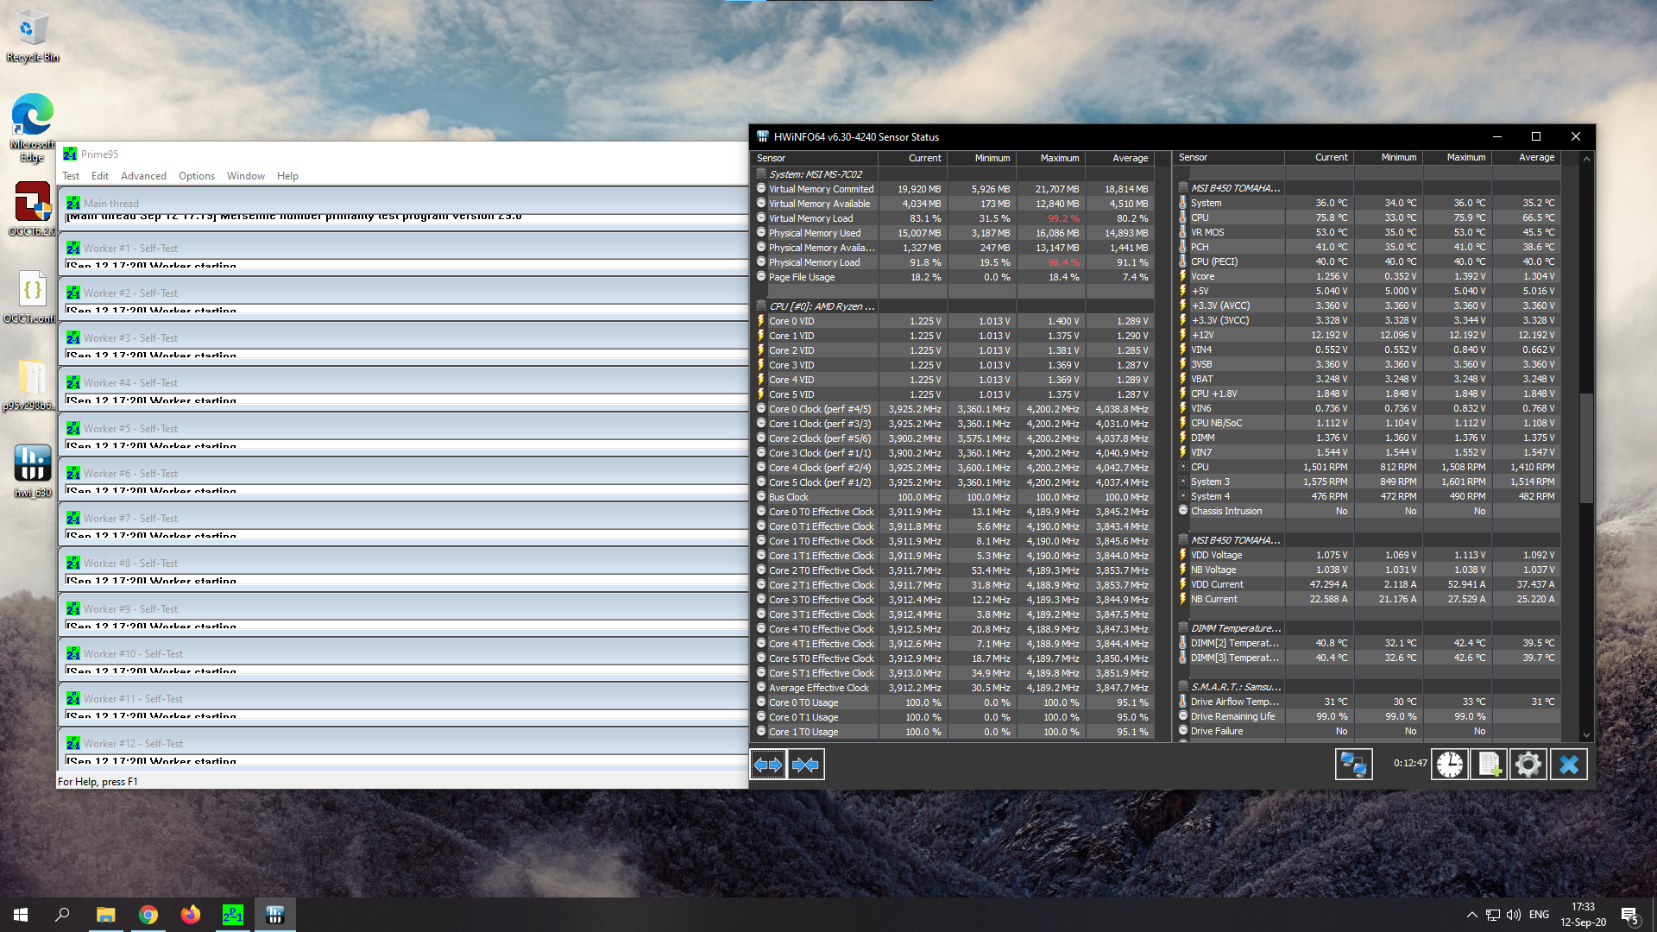Open the Help menu in Prime95
Screen dimensions: 1657x932
coord(287,175)
